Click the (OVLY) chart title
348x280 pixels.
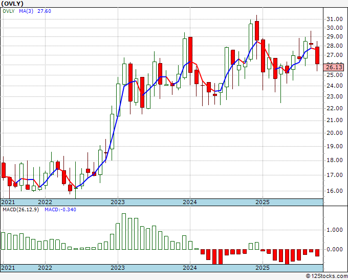(12, 4)
